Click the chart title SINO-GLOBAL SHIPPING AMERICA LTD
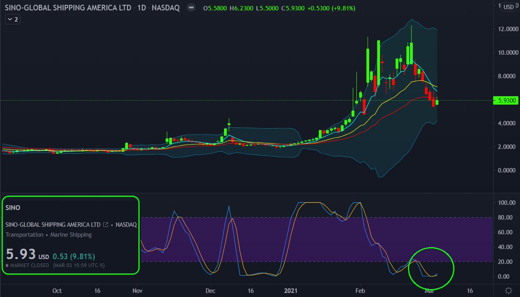Image resolution: width=520 pixels, height=297 pixels. click(68, 8)
